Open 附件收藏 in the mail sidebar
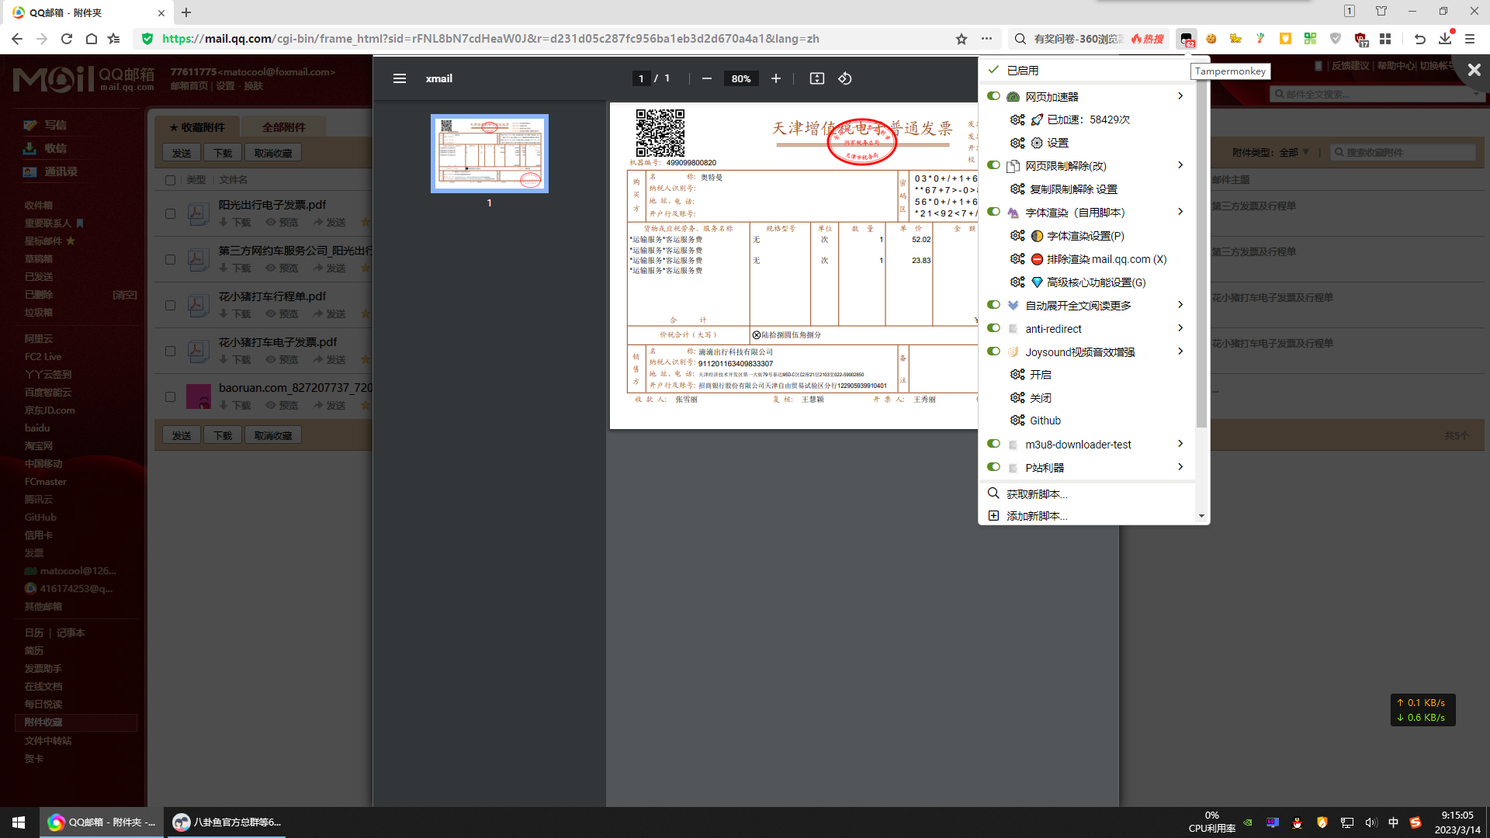 coord(76,722)
